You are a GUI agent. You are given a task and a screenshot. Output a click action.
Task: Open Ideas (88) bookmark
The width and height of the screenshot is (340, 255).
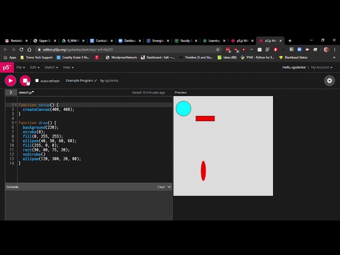[x=227, y=57]
